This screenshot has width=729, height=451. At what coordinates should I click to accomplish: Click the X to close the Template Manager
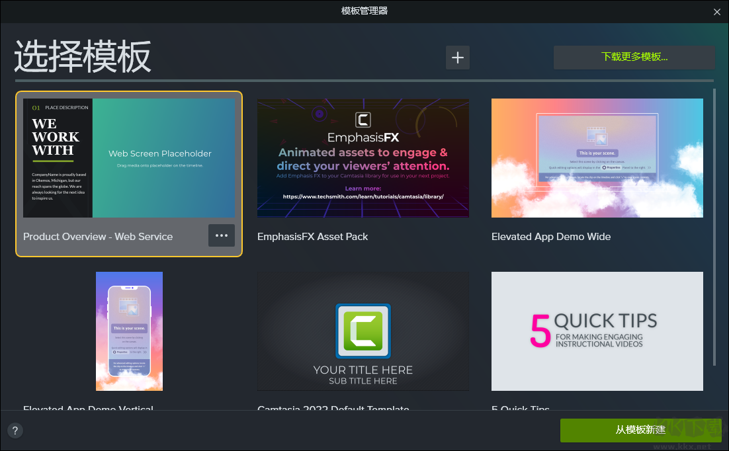[x=716, y=12]
